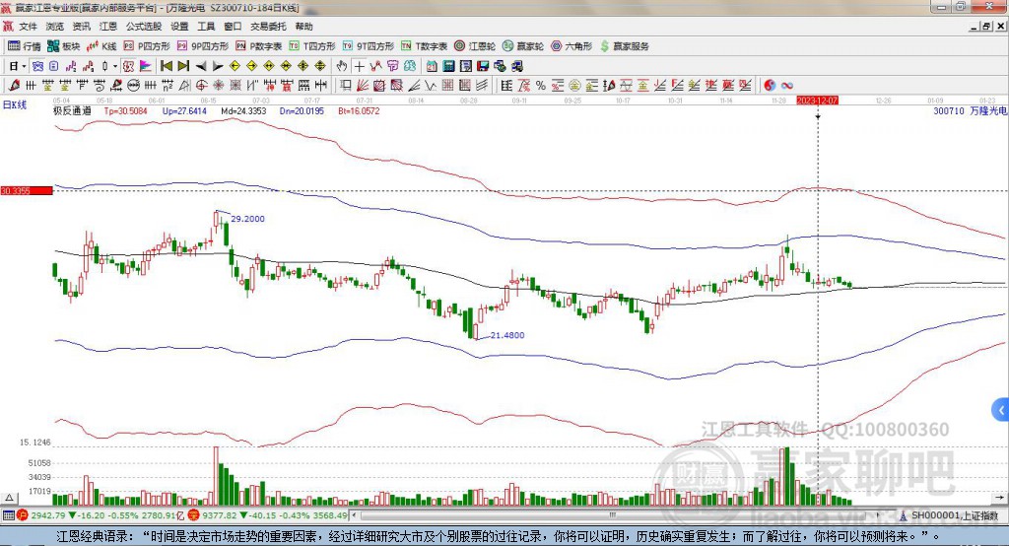Jump to last bar with skip-forward icon
The width and height of the screenshot is (1009, 546).
pyautogui.click(x=183, y=66)
